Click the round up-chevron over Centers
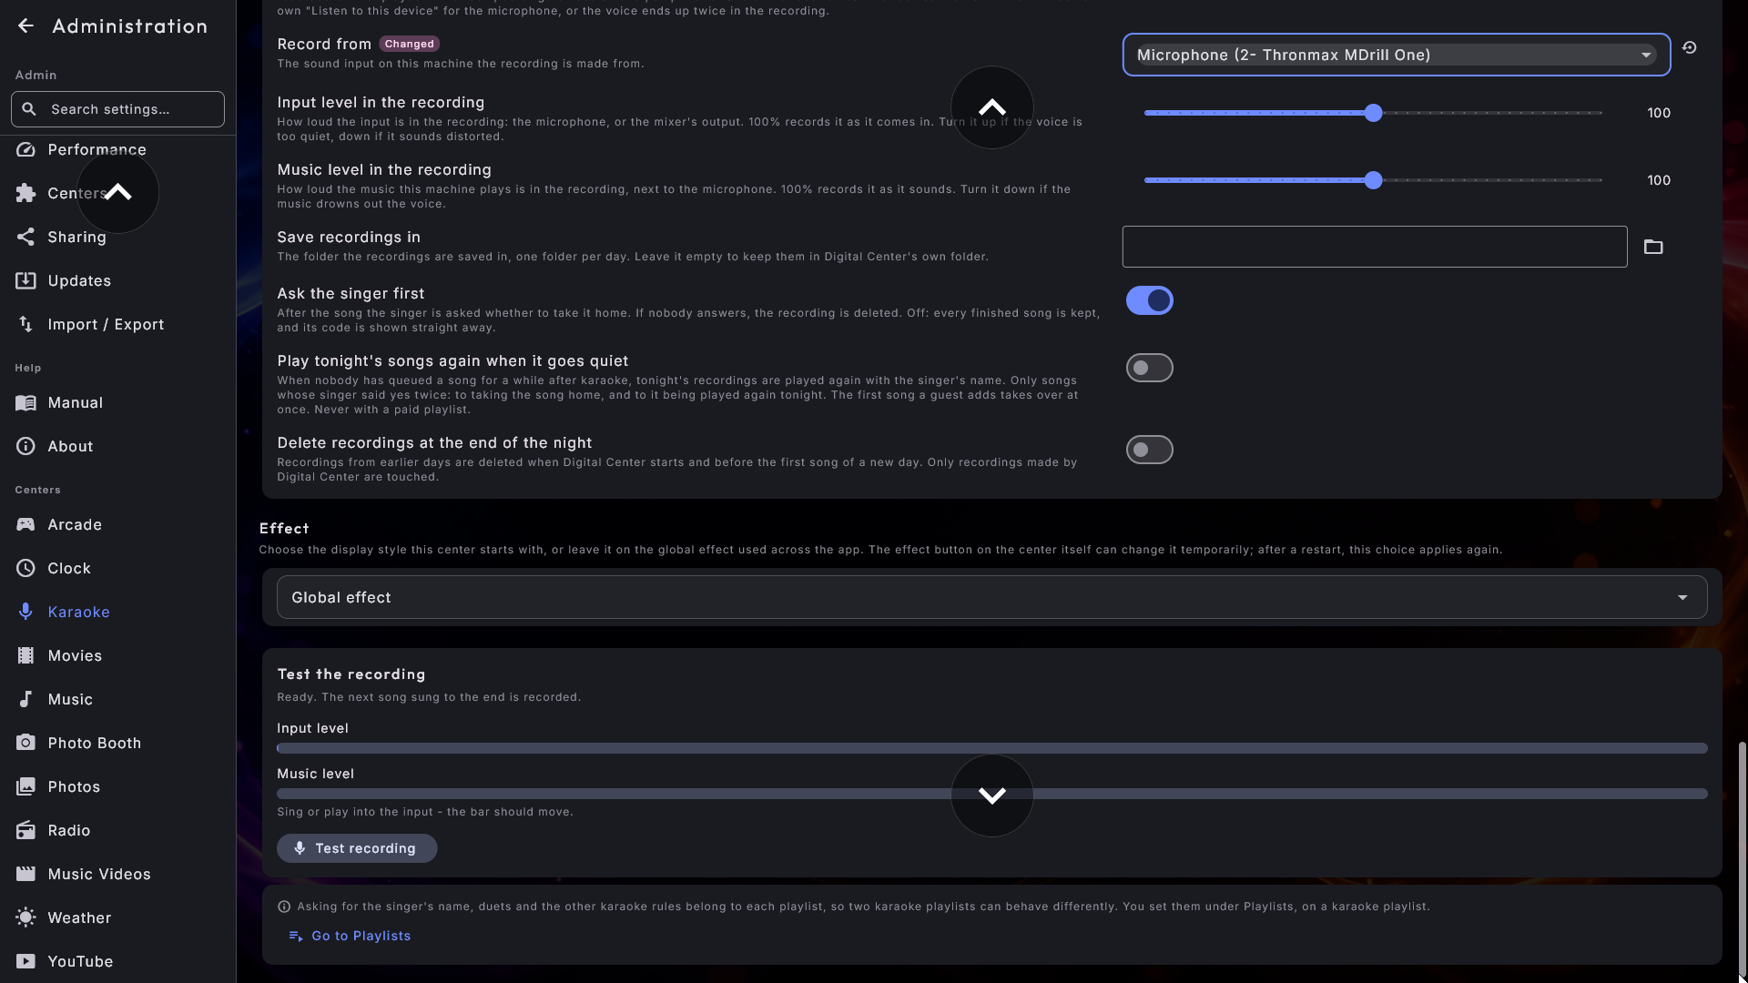The image size is (1748, 983). pos(117,192)
